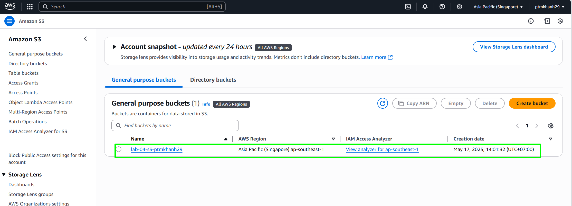Open the AWS services grid menu
Screen dimensions: 572x206
pyautogui.click(x=30, y=7)
